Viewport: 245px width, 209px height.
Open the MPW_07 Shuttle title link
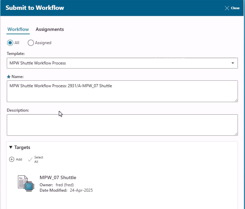pyautogui.click(x=58, y=177)
